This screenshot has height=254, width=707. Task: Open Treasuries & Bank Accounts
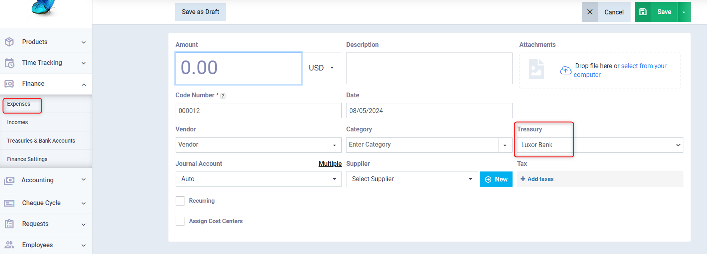click(46, 141)
